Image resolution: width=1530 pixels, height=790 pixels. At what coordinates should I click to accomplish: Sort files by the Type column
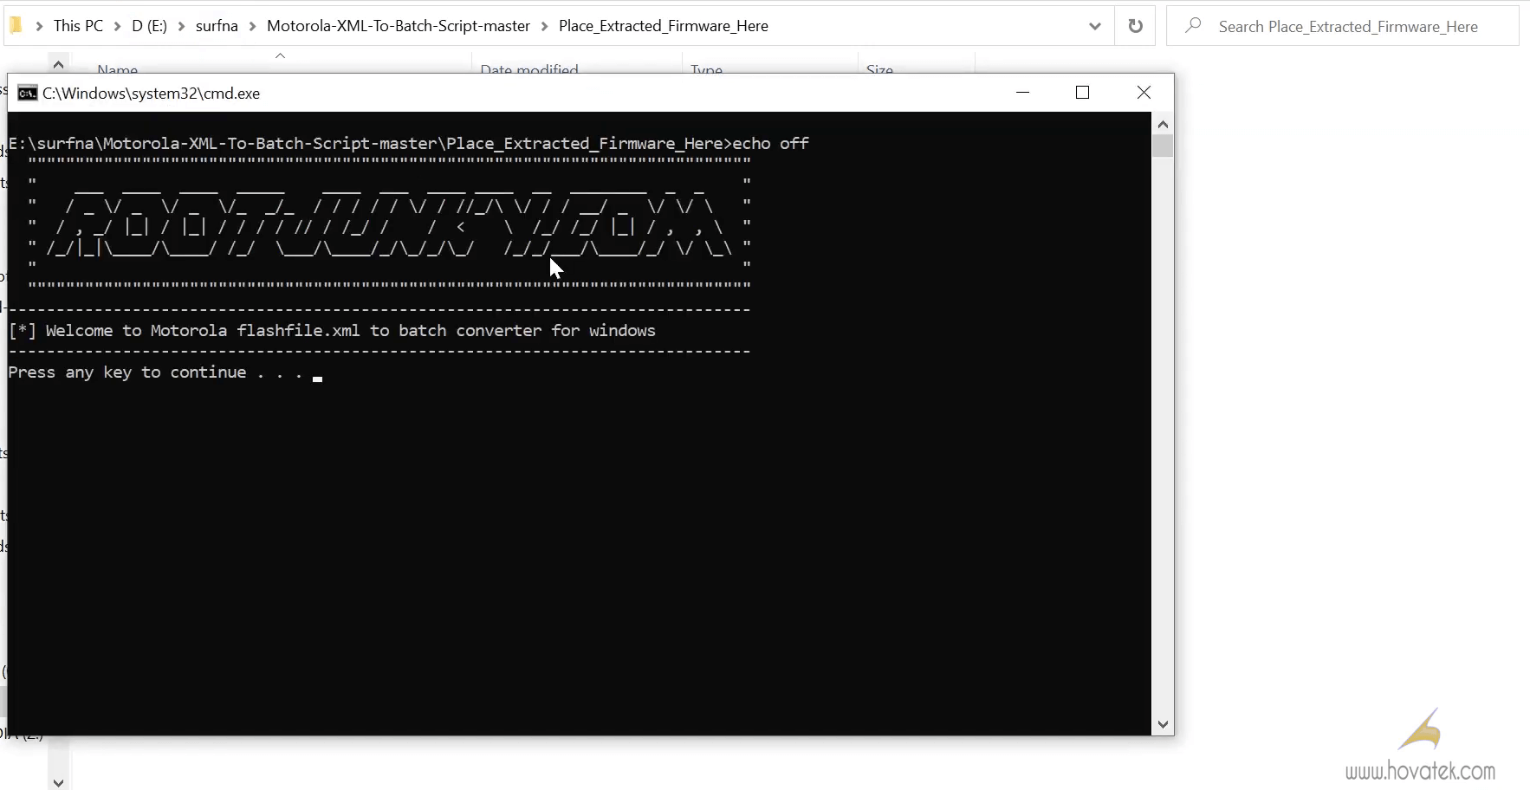(706, 69)
